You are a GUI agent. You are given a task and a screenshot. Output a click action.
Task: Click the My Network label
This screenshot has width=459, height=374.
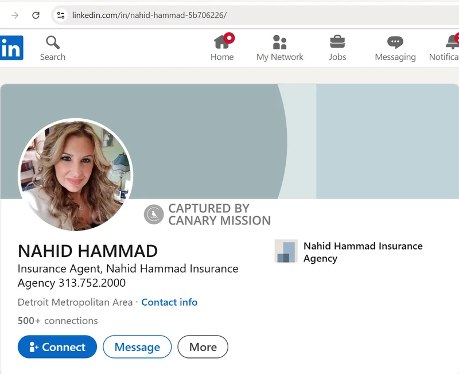coord(280,57)
